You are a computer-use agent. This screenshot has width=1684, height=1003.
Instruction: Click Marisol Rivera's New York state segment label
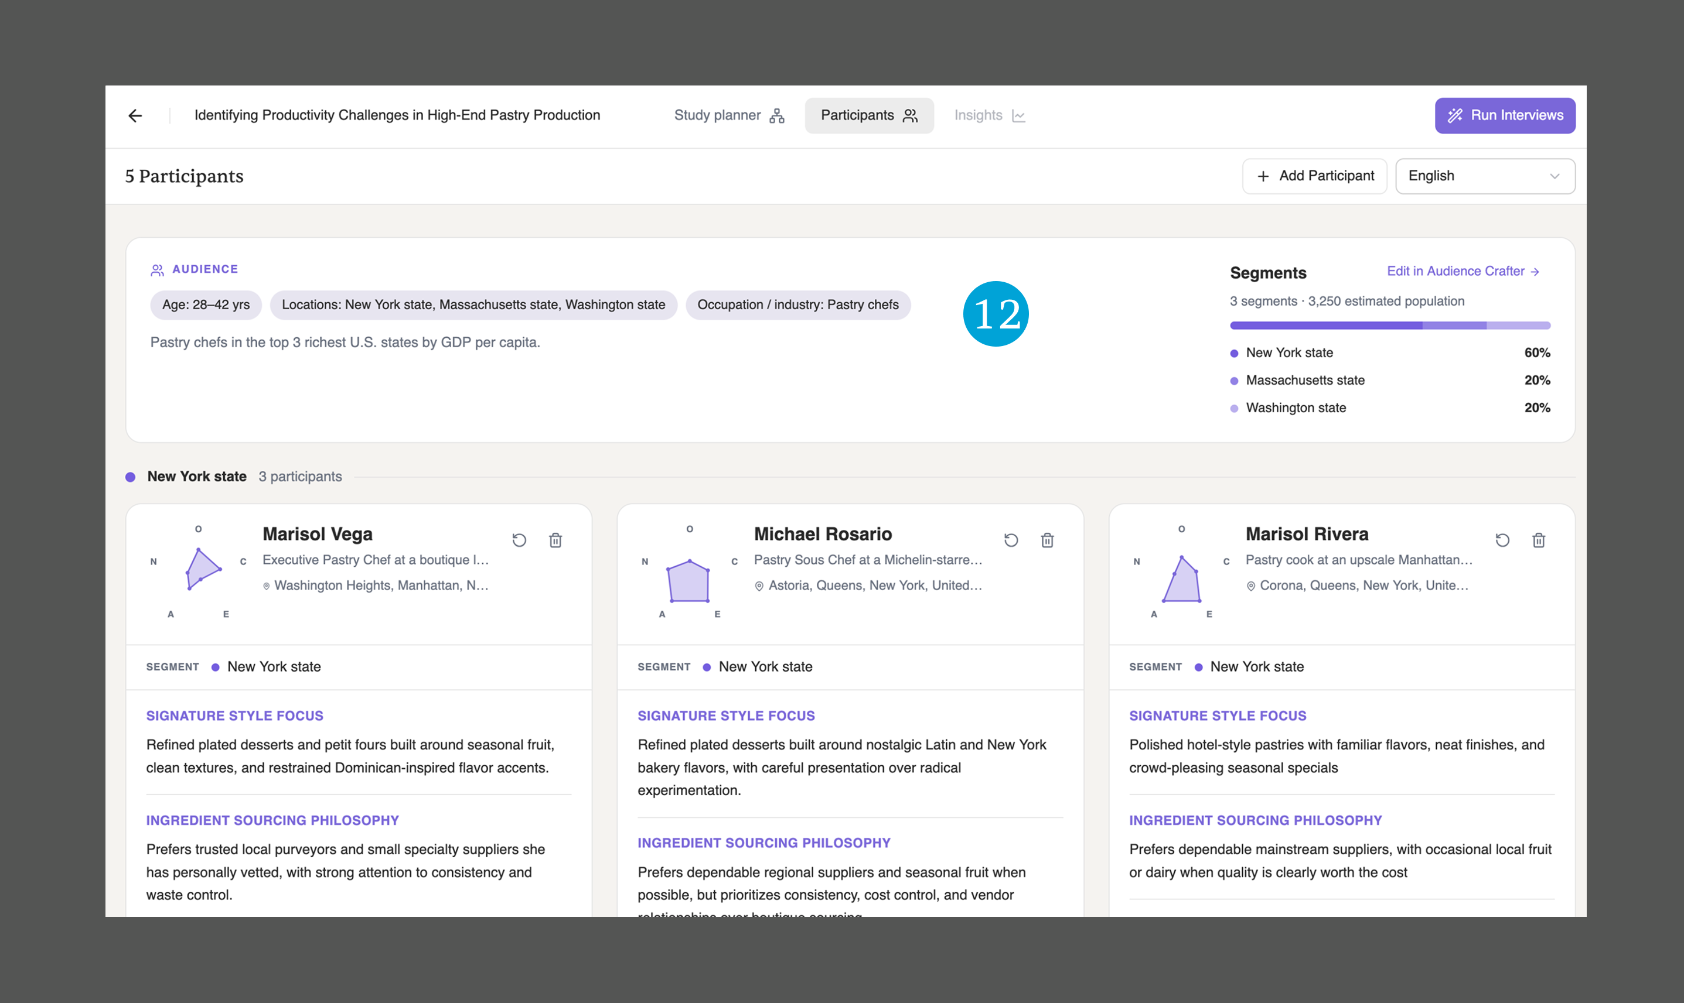pyautogui.click(x=1257, y=667)
